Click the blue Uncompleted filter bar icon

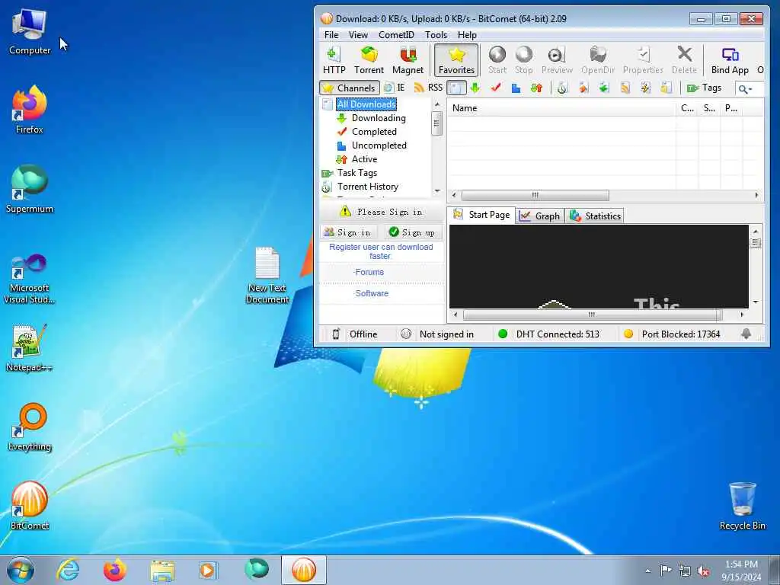[516, 88]
